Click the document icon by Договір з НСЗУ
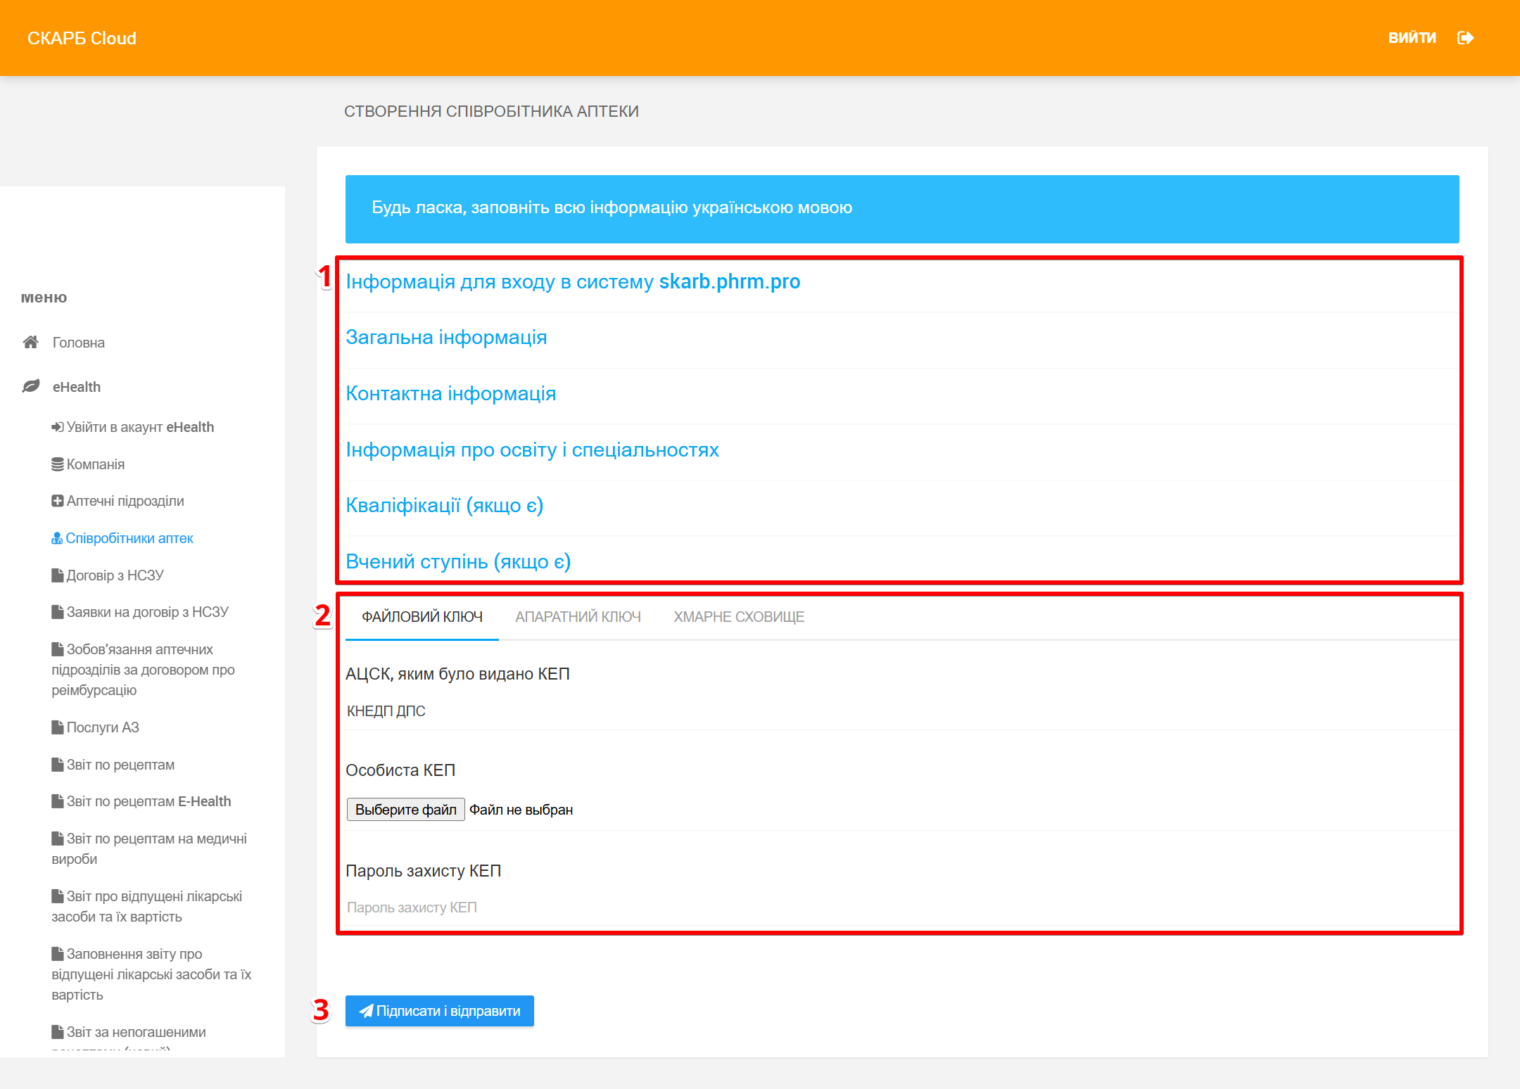This screenshot has height=1089, width=1520. pos(57,575)
